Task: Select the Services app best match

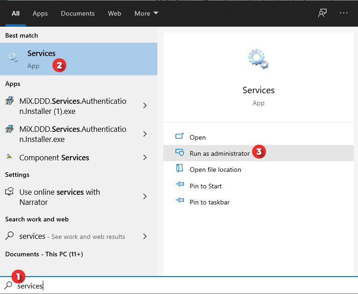Action: (x=79, y=59)
